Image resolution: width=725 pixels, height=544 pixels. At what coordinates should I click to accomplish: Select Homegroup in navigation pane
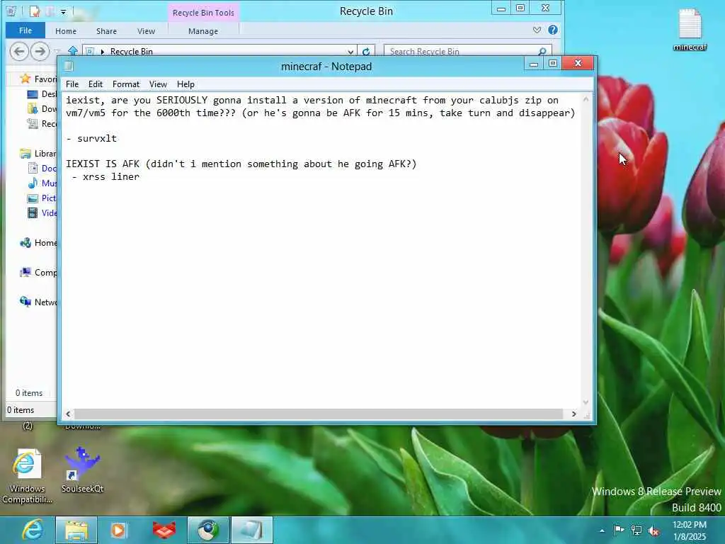[39, 243]
